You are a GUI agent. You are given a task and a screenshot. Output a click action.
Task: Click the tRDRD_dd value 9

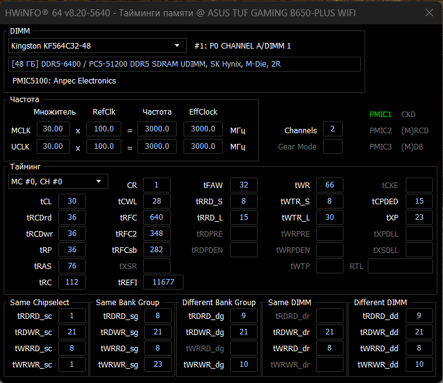coord(419,316)
